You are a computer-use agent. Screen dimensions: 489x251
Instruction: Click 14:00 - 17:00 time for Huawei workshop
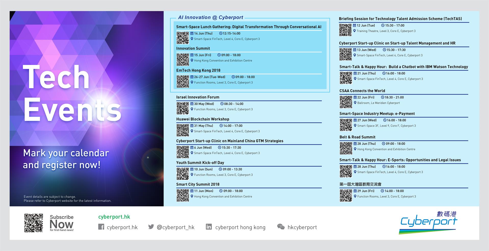233,126
